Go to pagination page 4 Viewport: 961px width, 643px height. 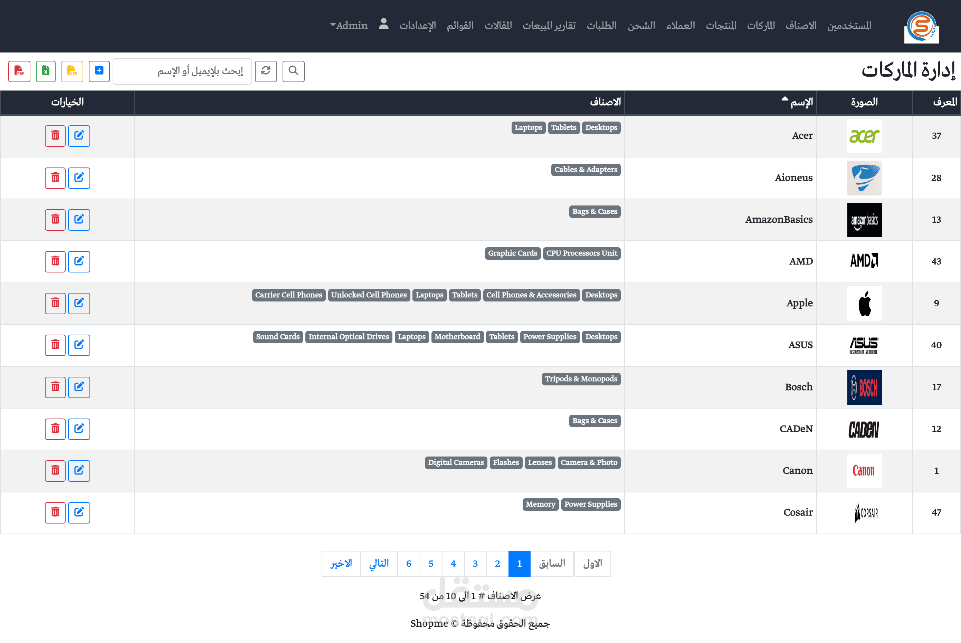point(453,564)
